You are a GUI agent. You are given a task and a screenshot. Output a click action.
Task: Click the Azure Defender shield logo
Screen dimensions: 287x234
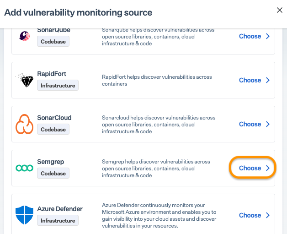tap(24, 215)
